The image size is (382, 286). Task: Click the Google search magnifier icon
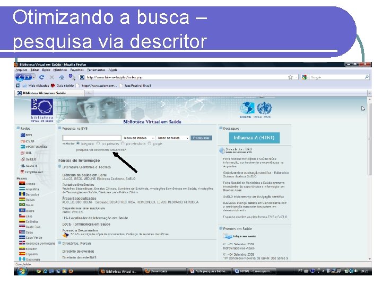click(367, 77)
